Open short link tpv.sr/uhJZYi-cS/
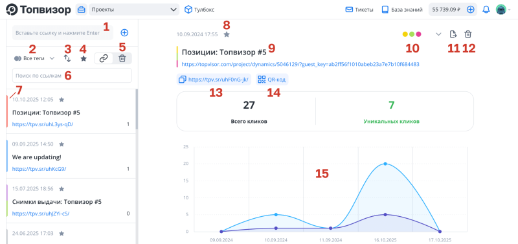This screenshot has height=244, width=518. tap(41, 214)
